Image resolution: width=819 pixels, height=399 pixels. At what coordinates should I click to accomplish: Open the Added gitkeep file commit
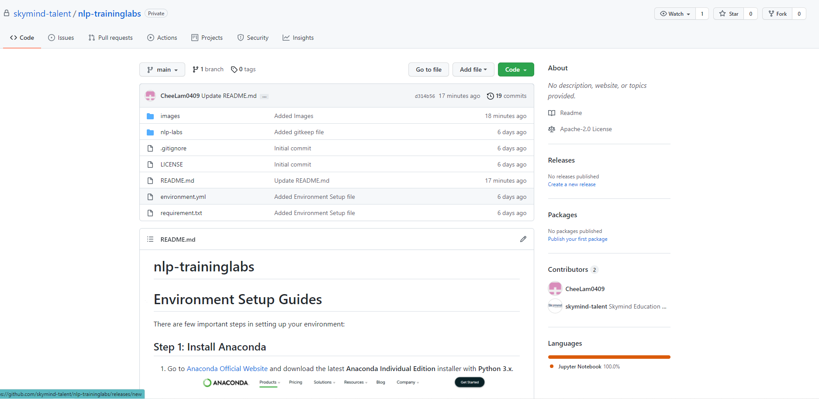point(299,132)
